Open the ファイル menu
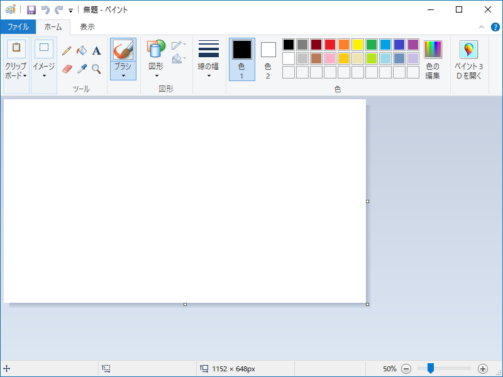Viewport: 503px width, 377px height. click(18, 27)
